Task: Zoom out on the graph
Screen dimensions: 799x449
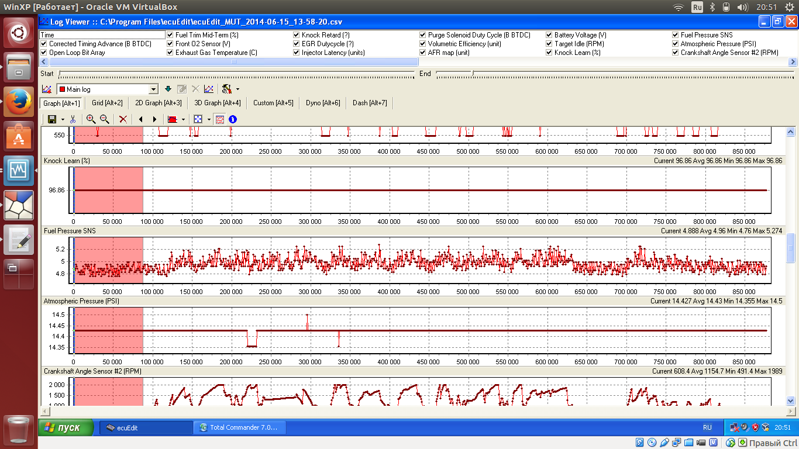Action: click(x=104, y=119)
